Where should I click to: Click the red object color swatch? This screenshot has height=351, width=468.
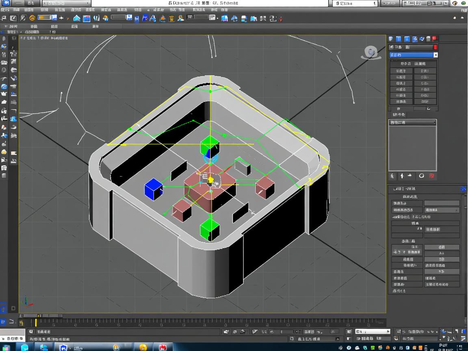(435, 47)
